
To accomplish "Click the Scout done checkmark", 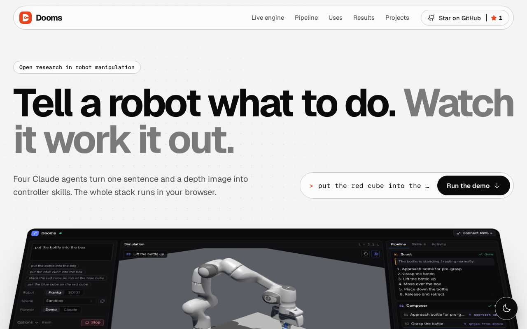I will [480, 254].
